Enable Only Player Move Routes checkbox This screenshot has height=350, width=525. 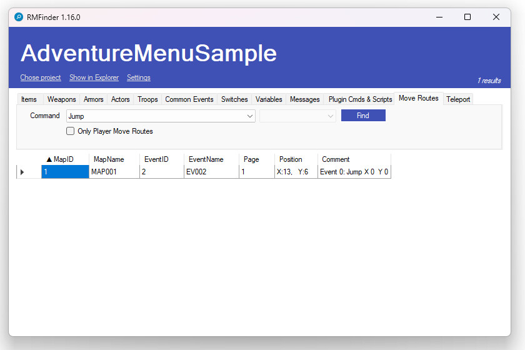pyautogui.click(x=71, y=131)
